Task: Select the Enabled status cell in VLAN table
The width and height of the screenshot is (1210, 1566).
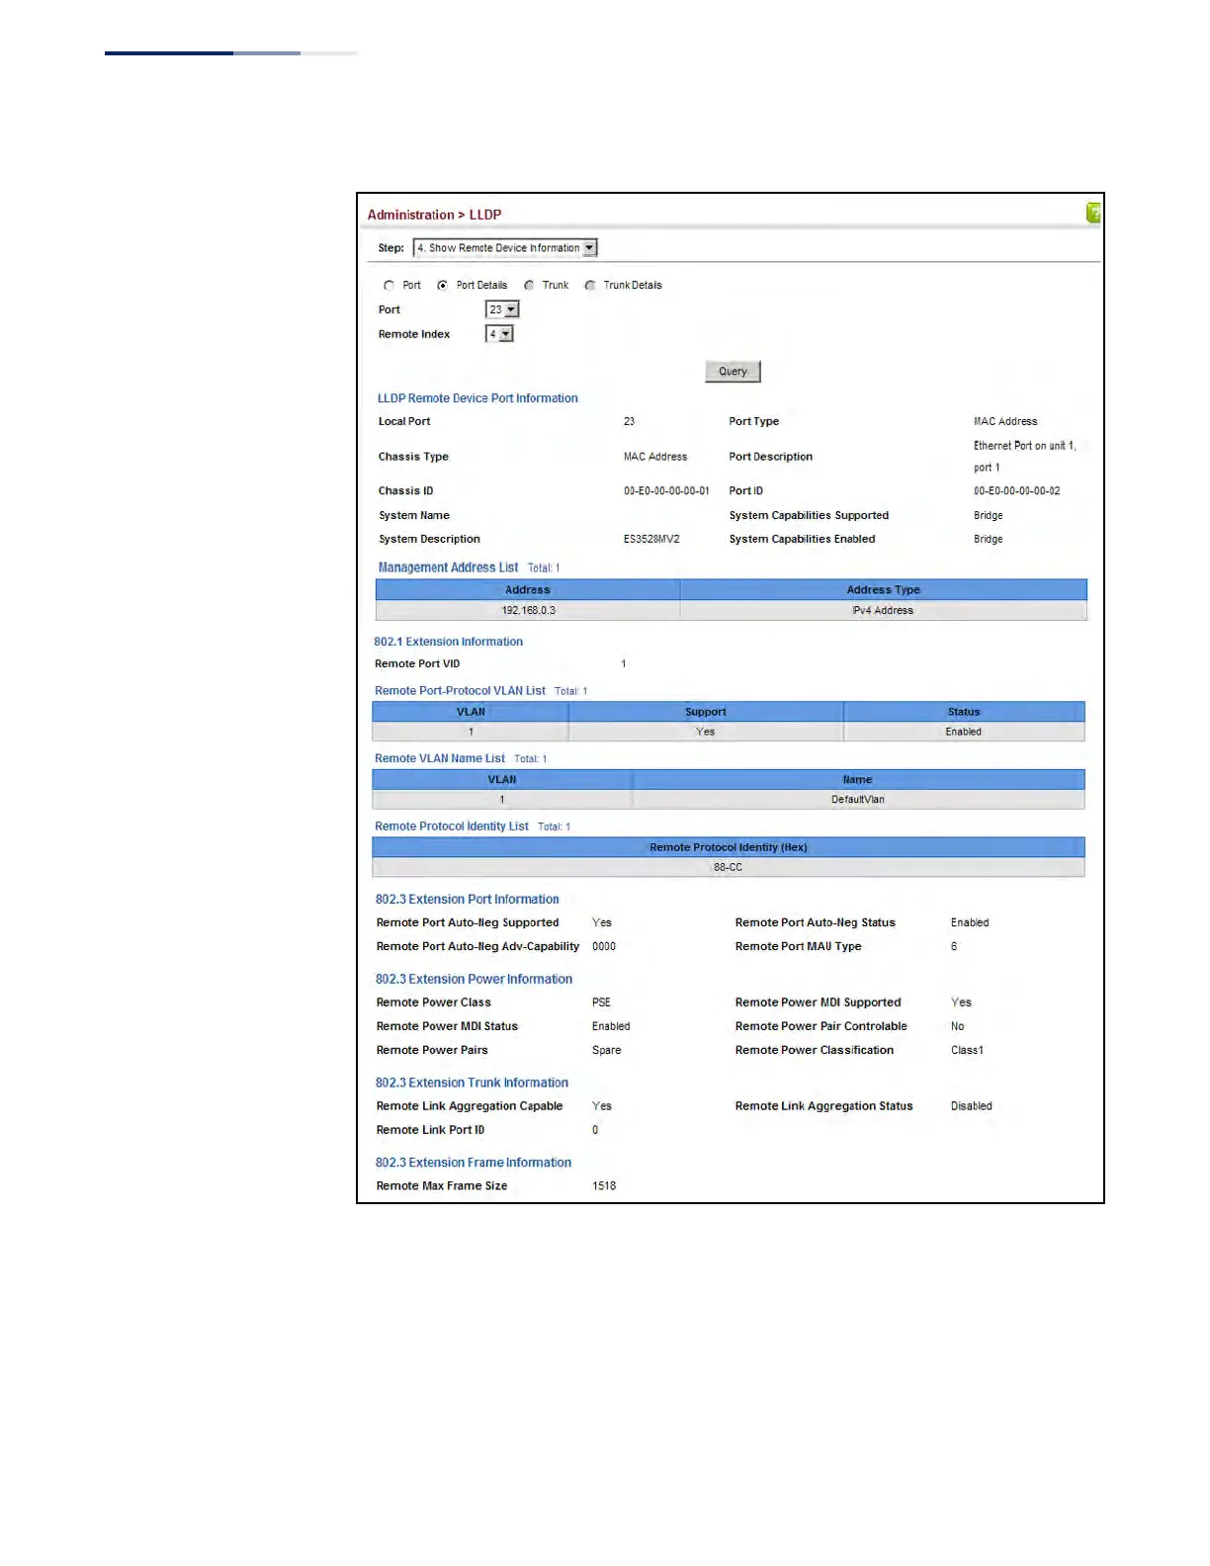Action: click(964, 733)
